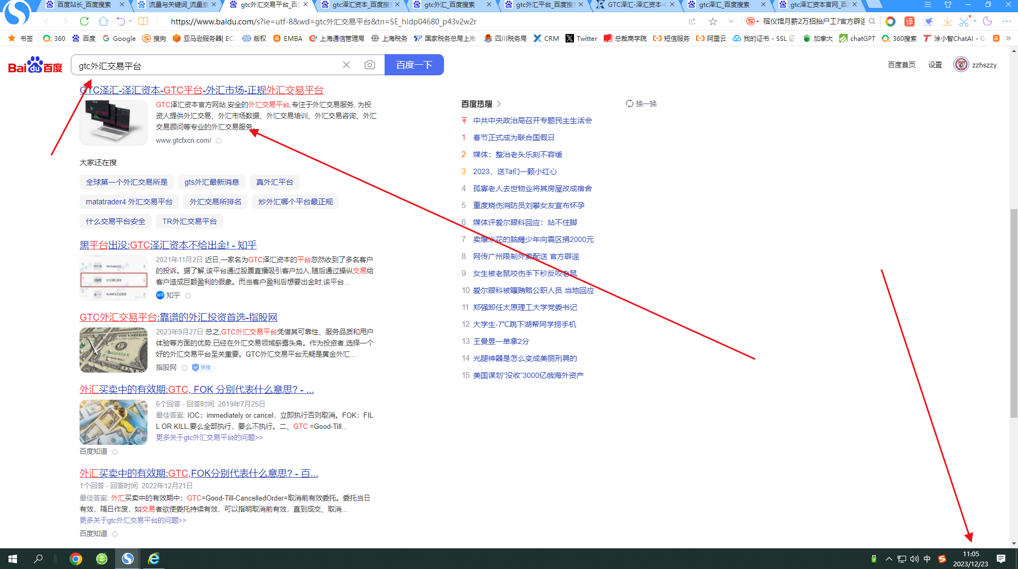Open the GTC泽汇-泽汇资本 first search result
1018x569 pixels.
(x=202, y=90)
